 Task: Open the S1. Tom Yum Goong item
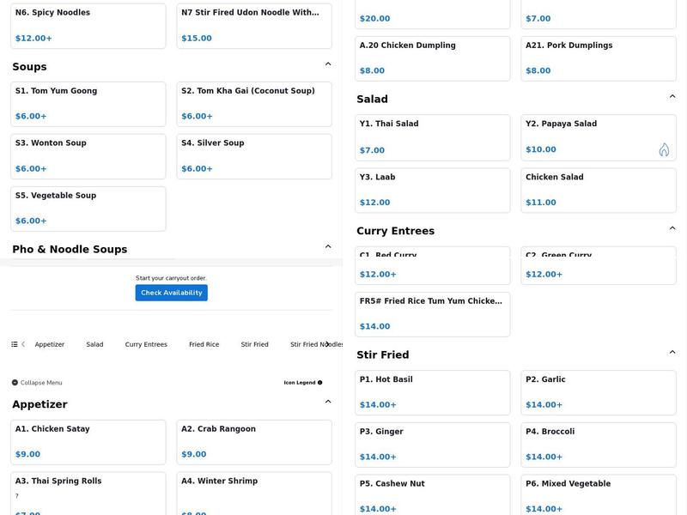point(88,104)
